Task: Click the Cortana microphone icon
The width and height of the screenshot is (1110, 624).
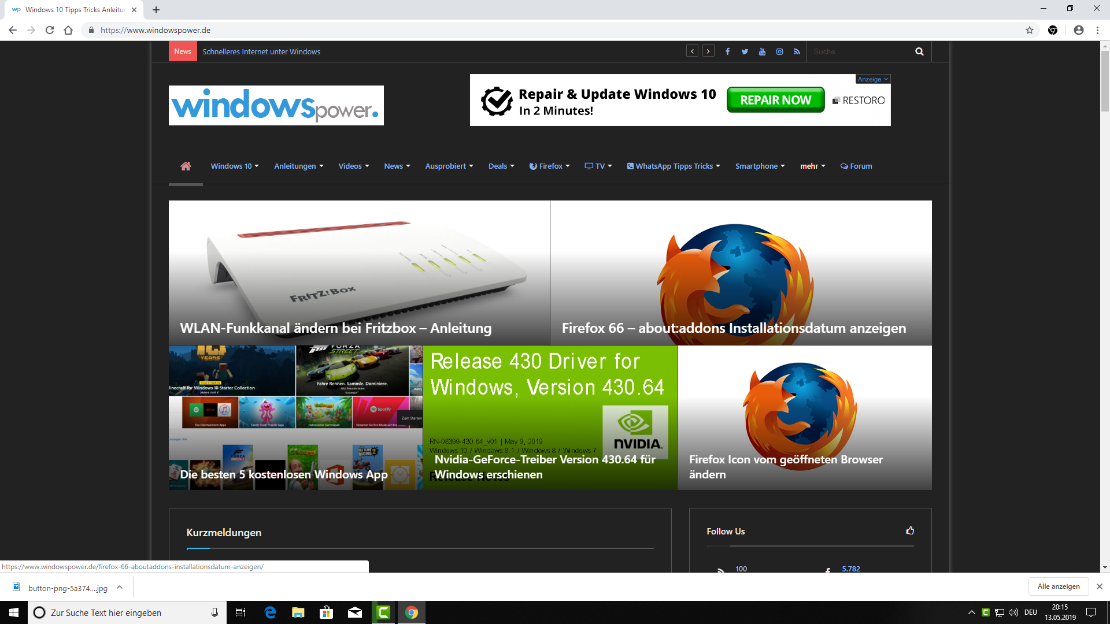Action: click(x=214, y=612)
